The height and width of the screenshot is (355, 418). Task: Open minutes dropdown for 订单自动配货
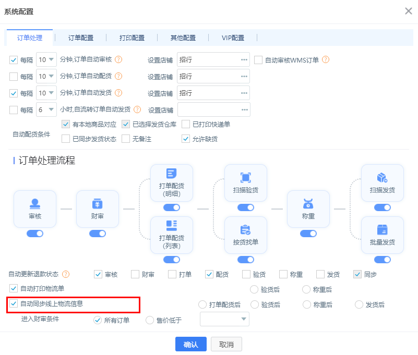pyautogui.click(x=46, y=76)
